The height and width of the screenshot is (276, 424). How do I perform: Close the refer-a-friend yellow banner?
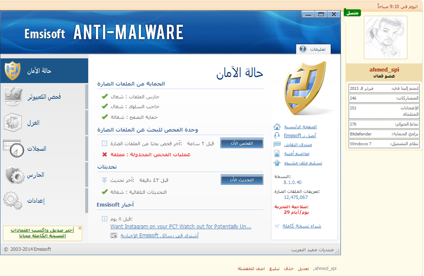80,228
